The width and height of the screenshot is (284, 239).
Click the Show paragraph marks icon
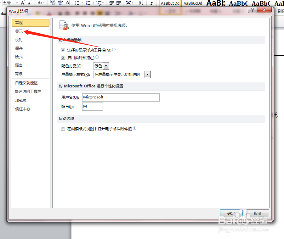tap(152, 3)
